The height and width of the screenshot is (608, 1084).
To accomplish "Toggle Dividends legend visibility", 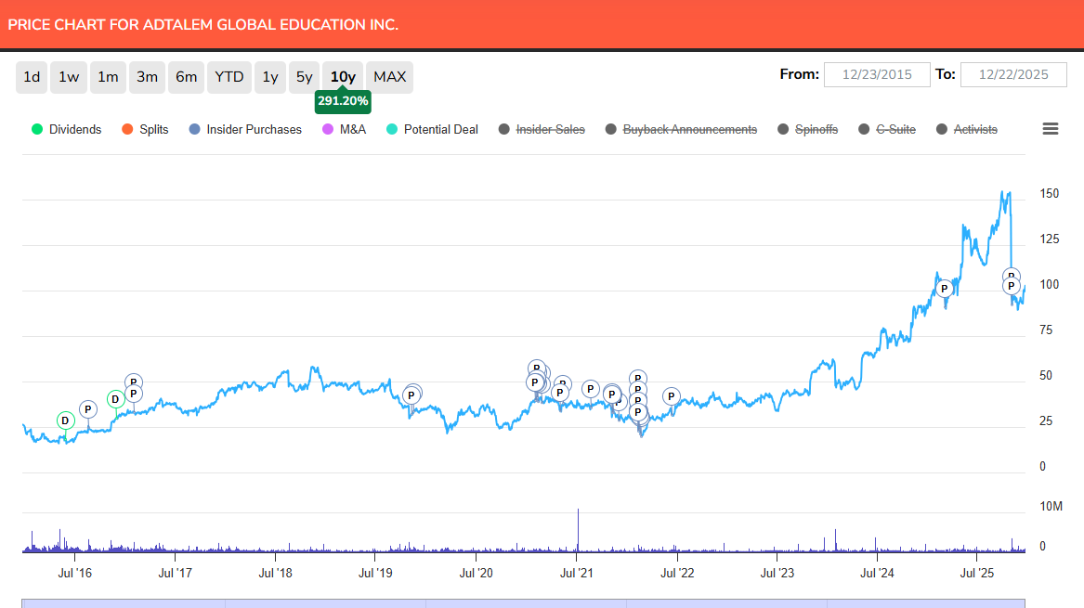I will click(66, 129).
